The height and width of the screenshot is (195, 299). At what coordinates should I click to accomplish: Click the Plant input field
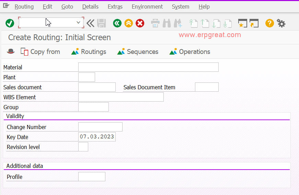tap(87, 77)
